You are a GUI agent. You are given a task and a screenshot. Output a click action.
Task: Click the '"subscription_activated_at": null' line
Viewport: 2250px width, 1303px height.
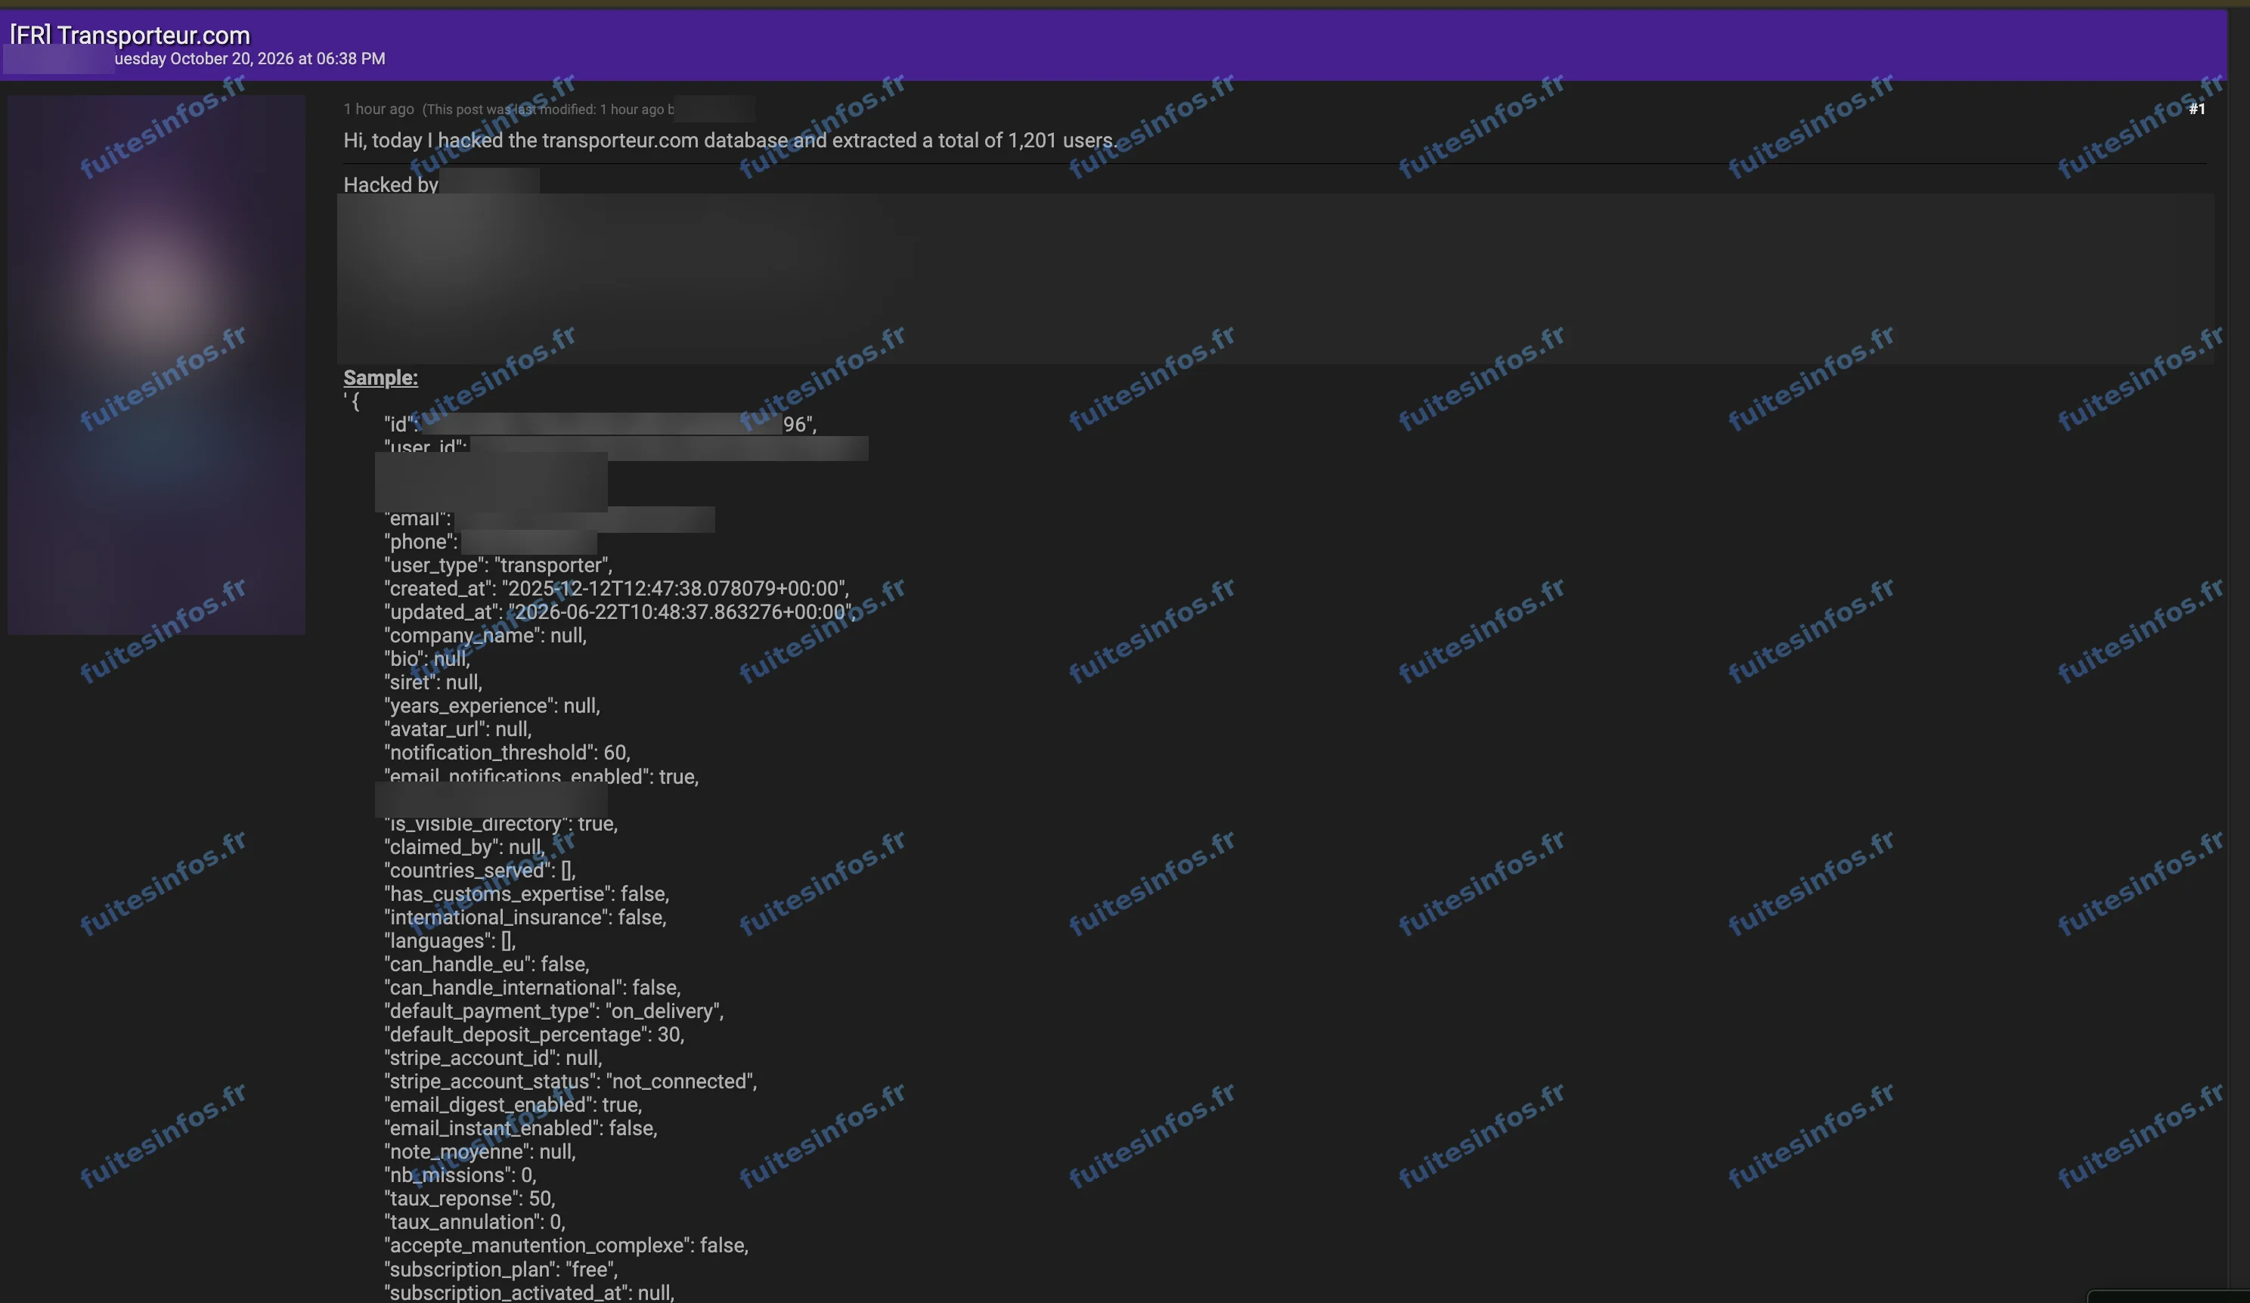529,1292
